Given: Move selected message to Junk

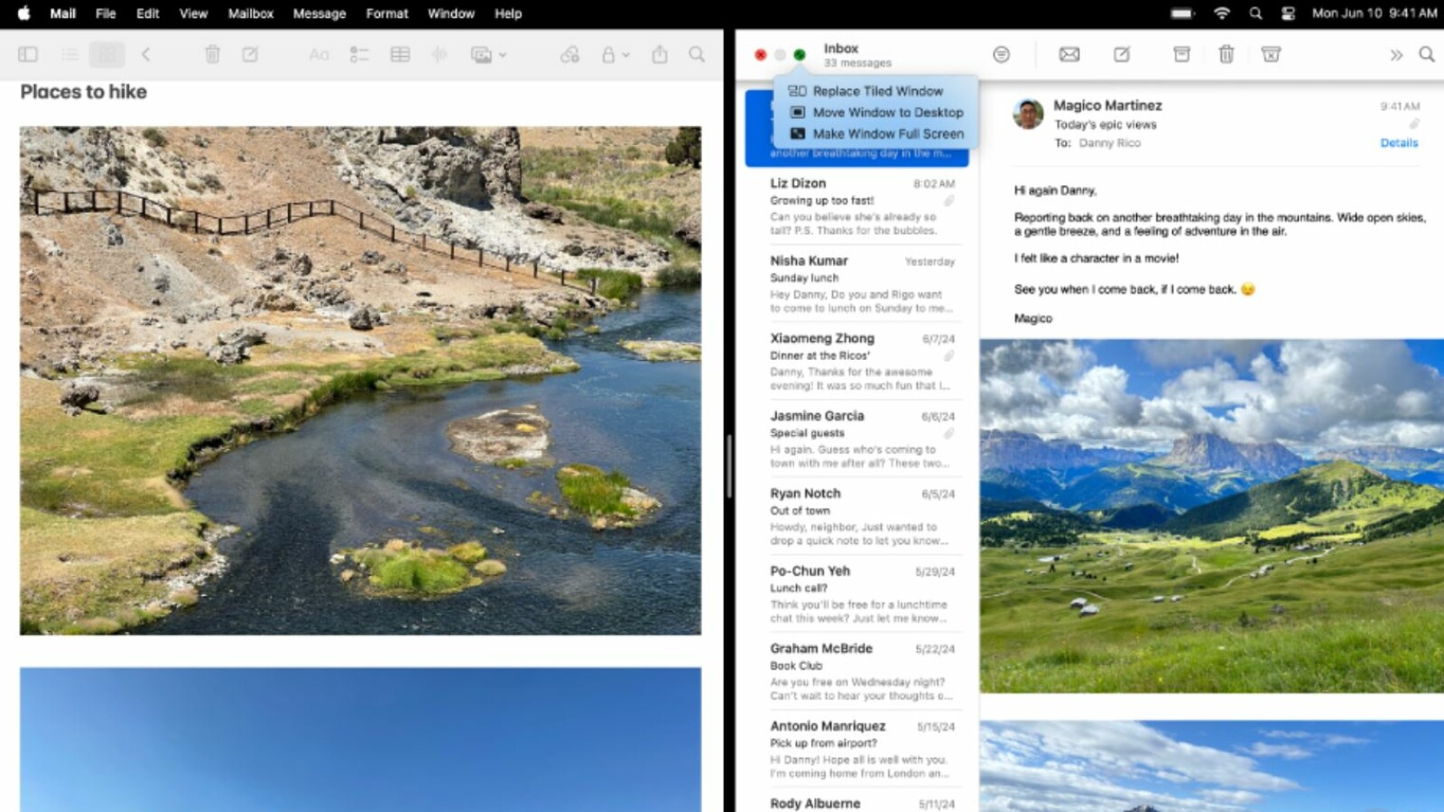Looking at the screenshot, I should pos(1271,54).
